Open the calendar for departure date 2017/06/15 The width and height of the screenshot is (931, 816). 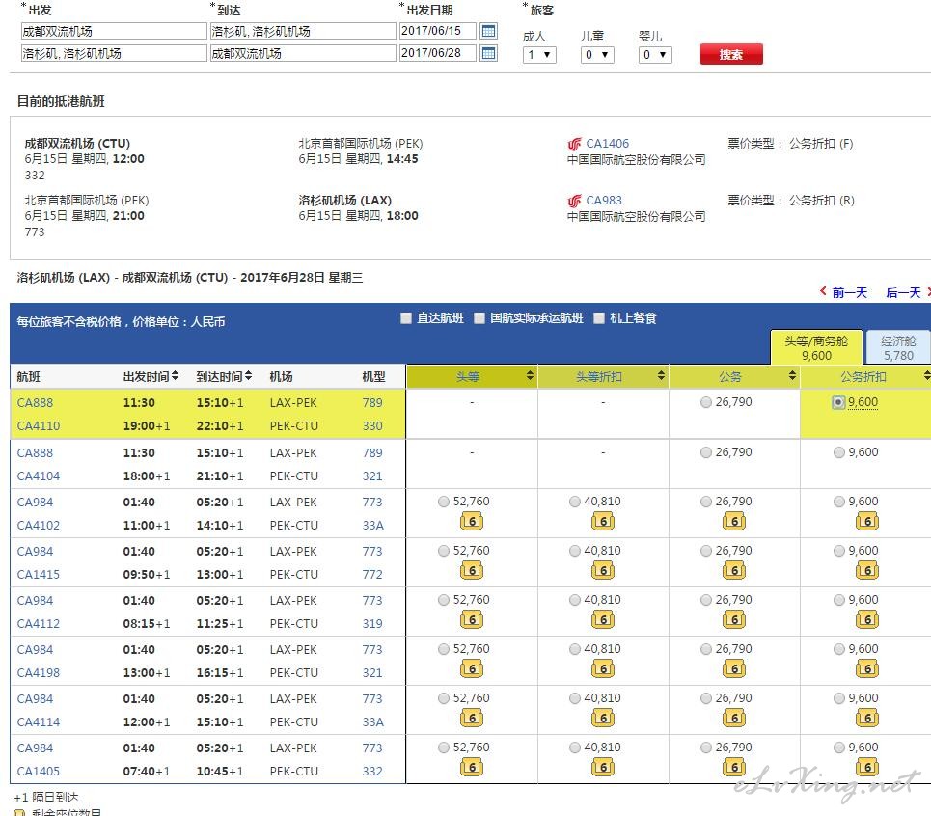pyautogui.click(x=488, y=31)
